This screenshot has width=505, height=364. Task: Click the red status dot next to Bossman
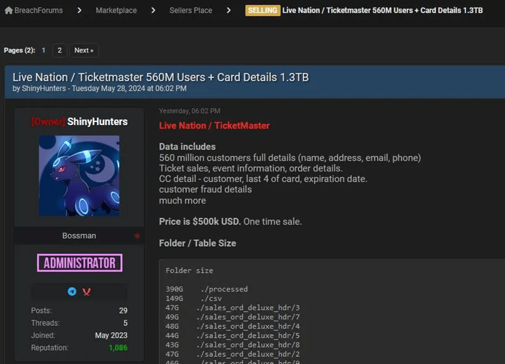coord(137,236)
